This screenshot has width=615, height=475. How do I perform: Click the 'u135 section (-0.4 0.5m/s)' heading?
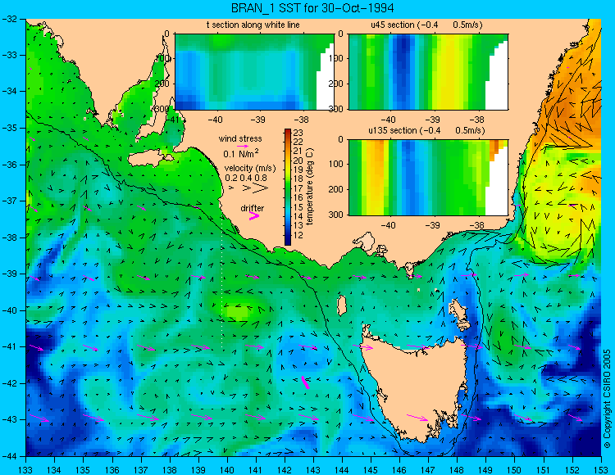pyautogui.click(x=426, y=130)
